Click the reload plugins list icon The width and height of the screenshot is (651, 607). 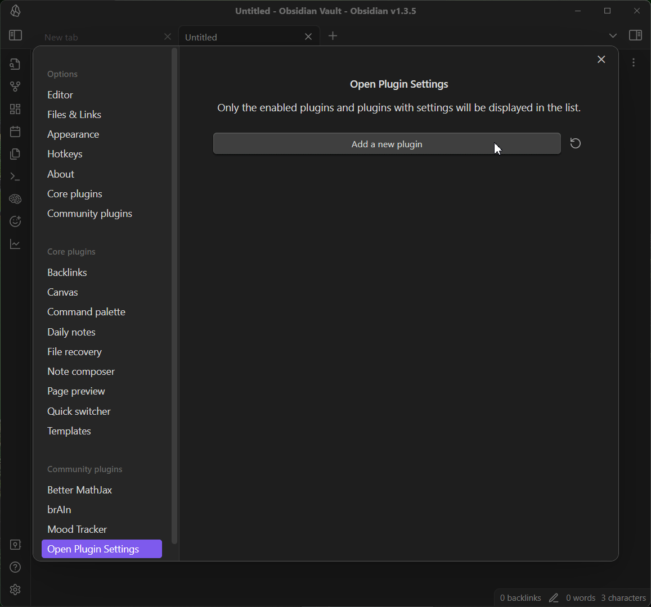(576, 143)
